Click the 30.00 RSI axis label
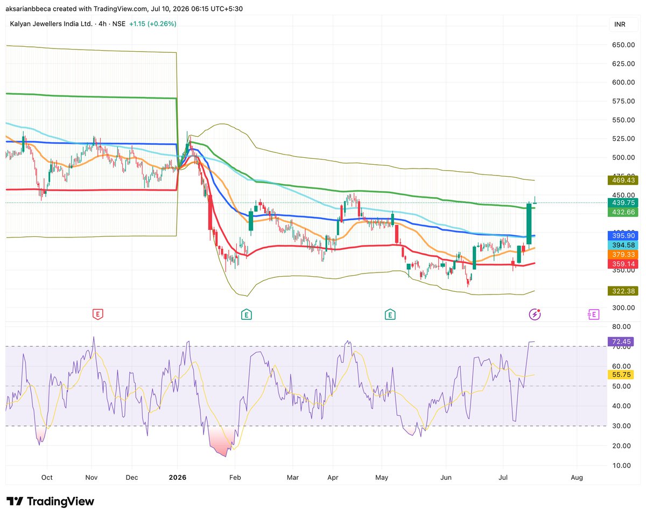This screenshot has width=646, height=518. (x=621, y=426)
